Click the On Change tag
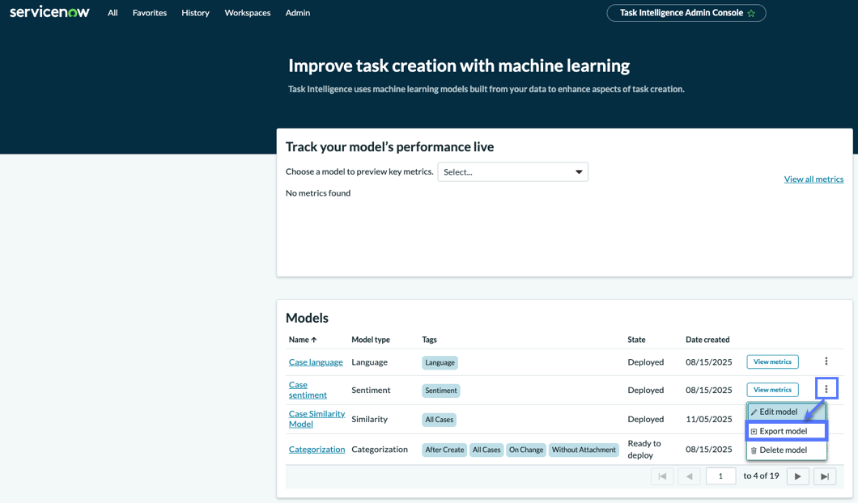The image size is (858, 503). (x=526, y=450)
